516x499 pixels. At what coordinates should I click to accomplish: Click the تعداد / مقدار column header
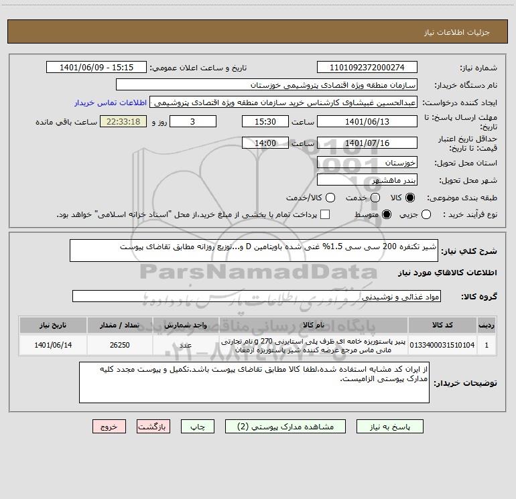tap(120, 325)
